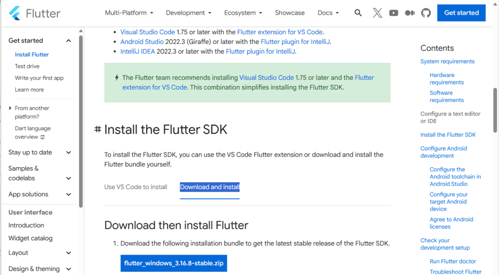
Task: Open Showcase in the top navigation
Action: (289, 13)
